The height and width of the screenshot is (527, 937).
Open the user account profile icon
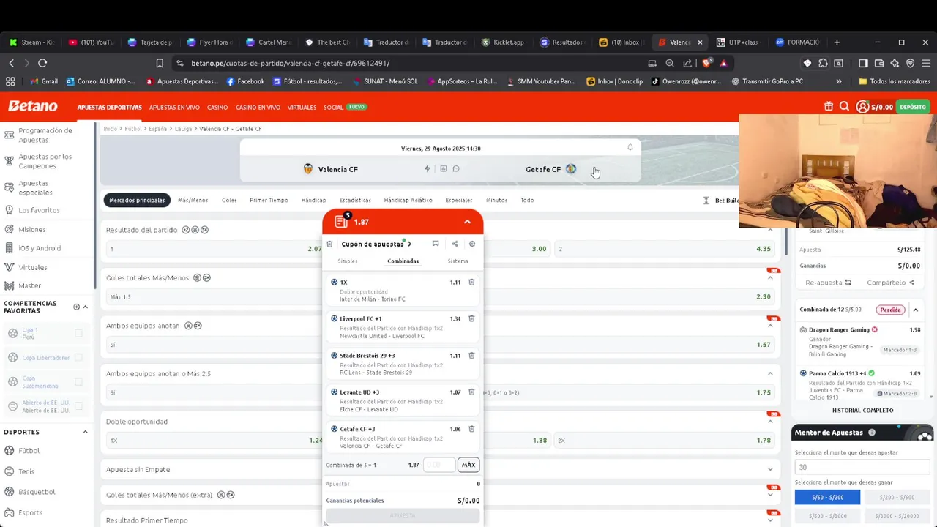[862, 107]
